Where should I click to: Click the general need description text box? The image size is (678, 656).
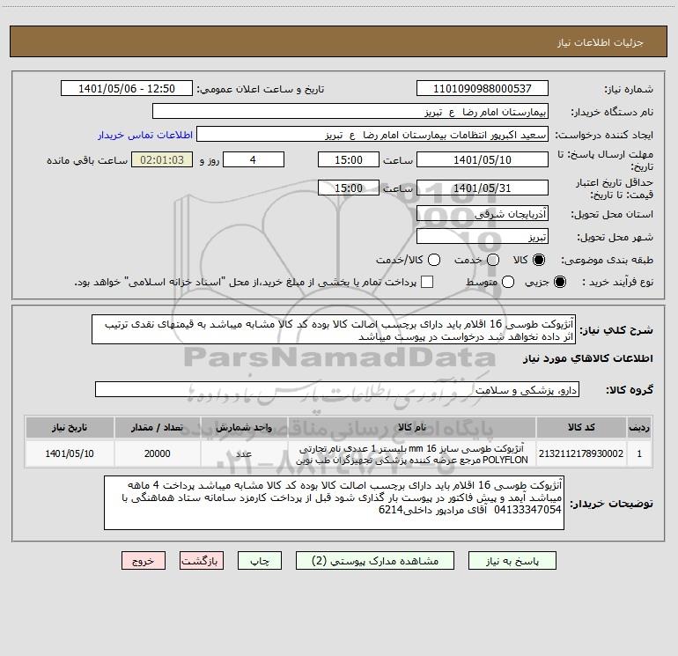coord(334,330)
